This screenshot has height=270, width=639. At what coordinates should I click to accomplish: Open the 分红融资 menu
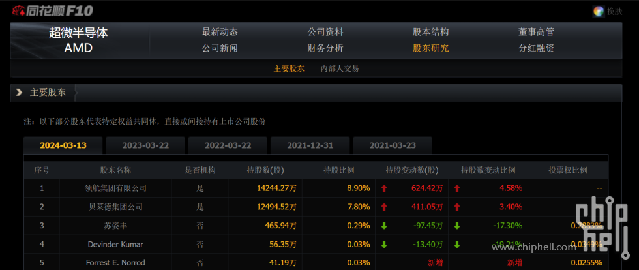tap(536, 48)
